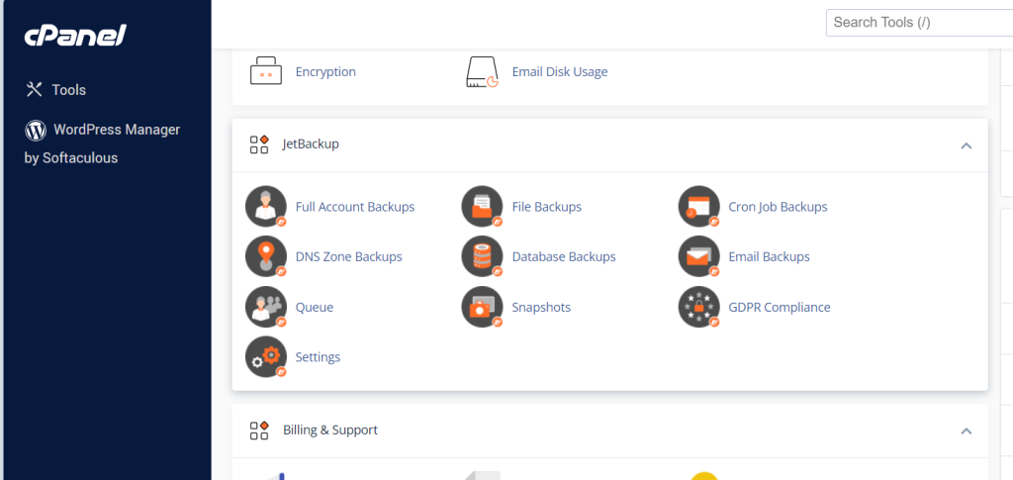Viewport: 1013px width, 480px height.
Task: Open the Database Backups icon
Action: coord(482,256)
